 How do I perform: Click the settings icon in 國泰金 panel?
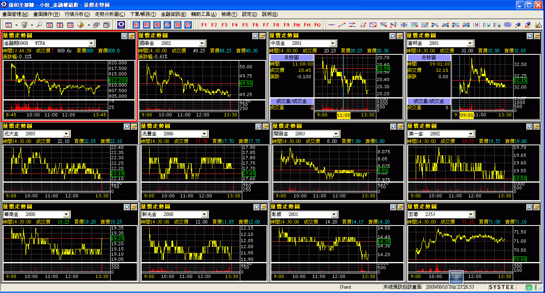[263, 36]
